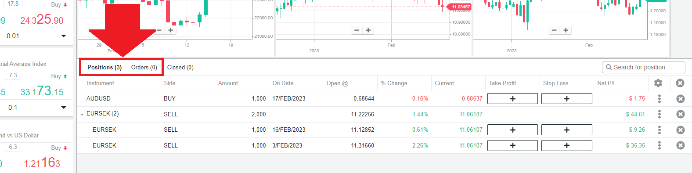Sort by Take Profit column header
This screenshot has width=692, height=173.
click(502, 83)
